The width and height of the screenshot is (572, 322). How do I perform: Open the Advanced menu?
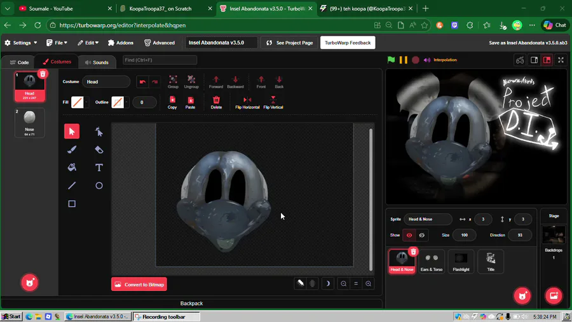pyautogui.click(x=160, y=43)
